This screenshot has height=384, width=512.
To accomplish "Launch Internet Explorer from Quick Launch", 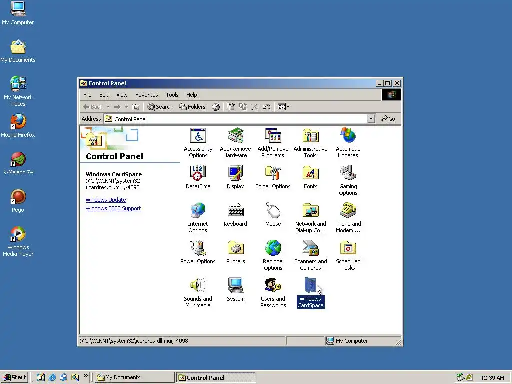I will tap(52, 377).
